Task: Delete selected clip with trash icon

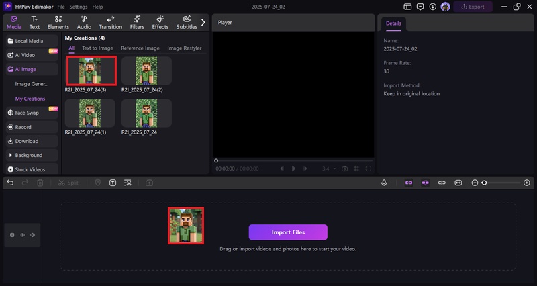Action: [x=40, y=183]
